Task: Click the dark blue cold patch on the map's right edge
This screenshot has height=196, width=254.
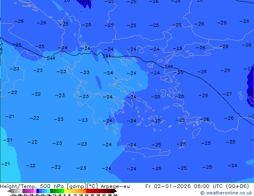Action: pyautogui.click(x=250, y=86)
